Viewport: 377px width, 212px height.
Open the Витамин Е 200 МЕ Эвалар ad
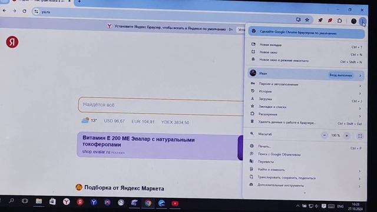pos(138,141)
